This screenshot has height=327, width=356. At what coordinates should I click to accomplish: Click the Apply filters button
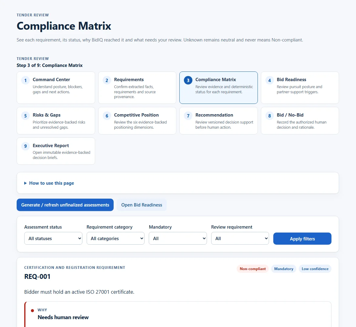click(x=302, y=239)
